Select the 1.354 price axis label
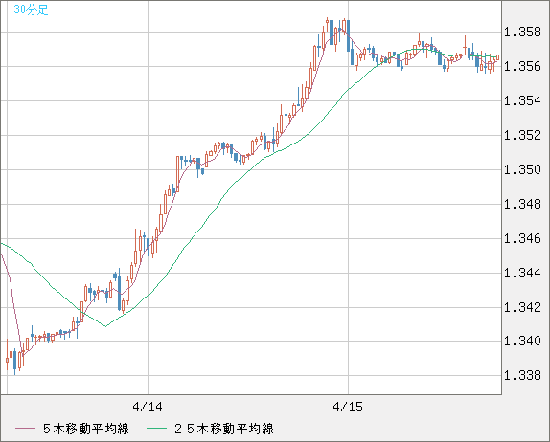Viewport: 550px width, 442px height. click(522, 100)
